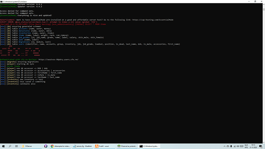Click the MariaDB Slow Query Warning line

53,24
